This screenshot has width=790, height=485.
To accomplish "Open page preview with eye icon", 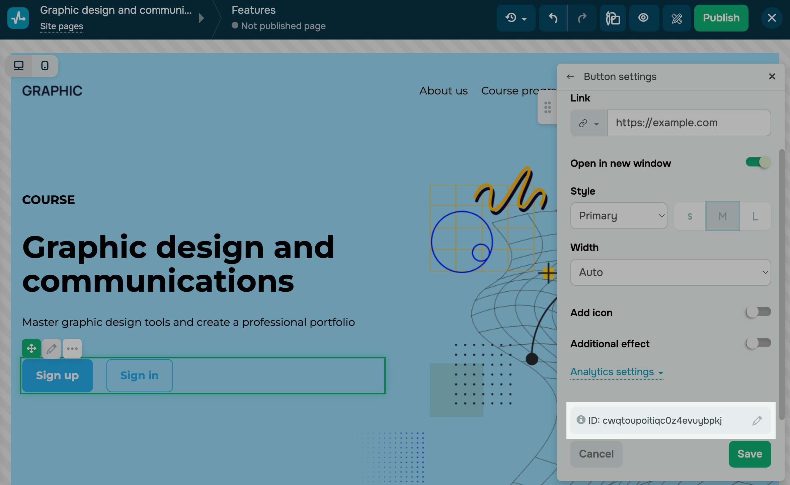I will coord(643,18).
